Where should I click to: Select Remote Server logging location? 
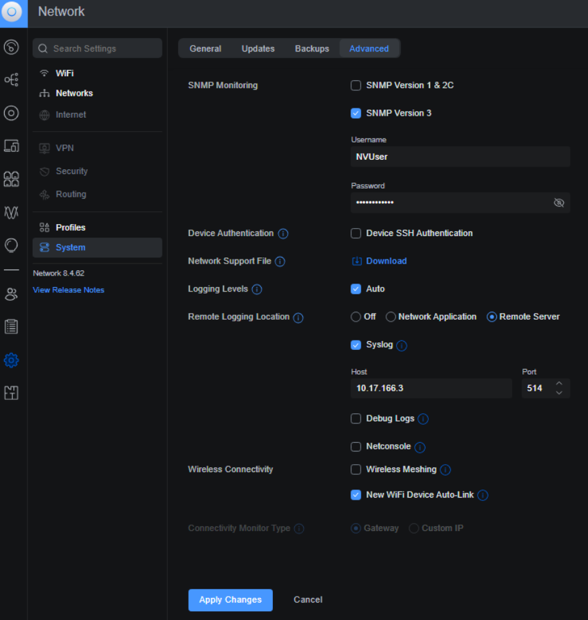(x=492, y=317)
